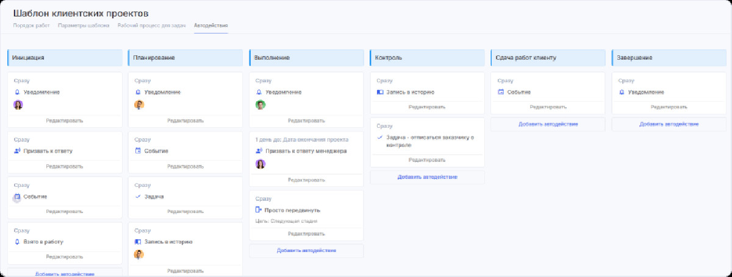Add auto-action in Выполнение column
Viewport: 732px width, 277px height.
tap(306, 250)
